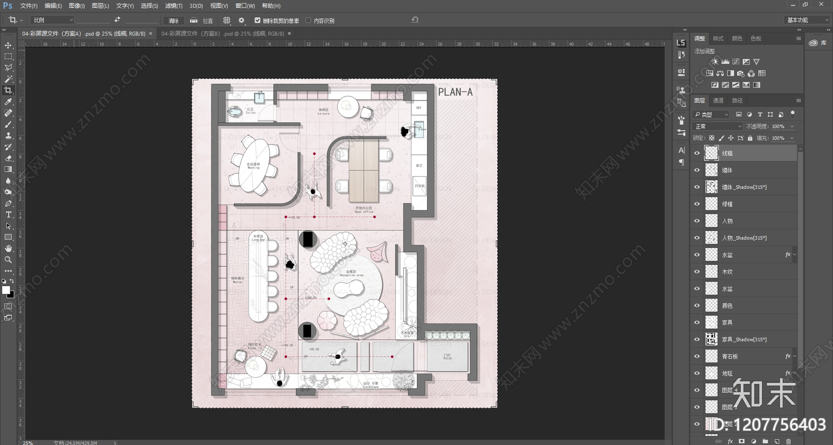Open the opacity 100% slider arrow
The width and height of the screenshot is (833, 445).
(x=792, y=127)
